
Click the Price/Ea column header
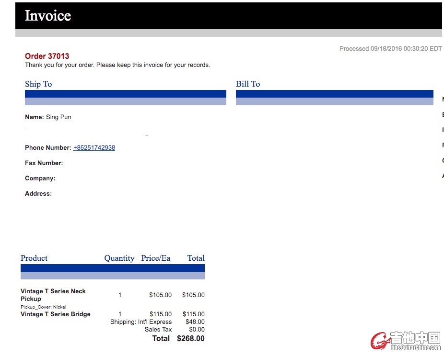click(x=156, y=258)
